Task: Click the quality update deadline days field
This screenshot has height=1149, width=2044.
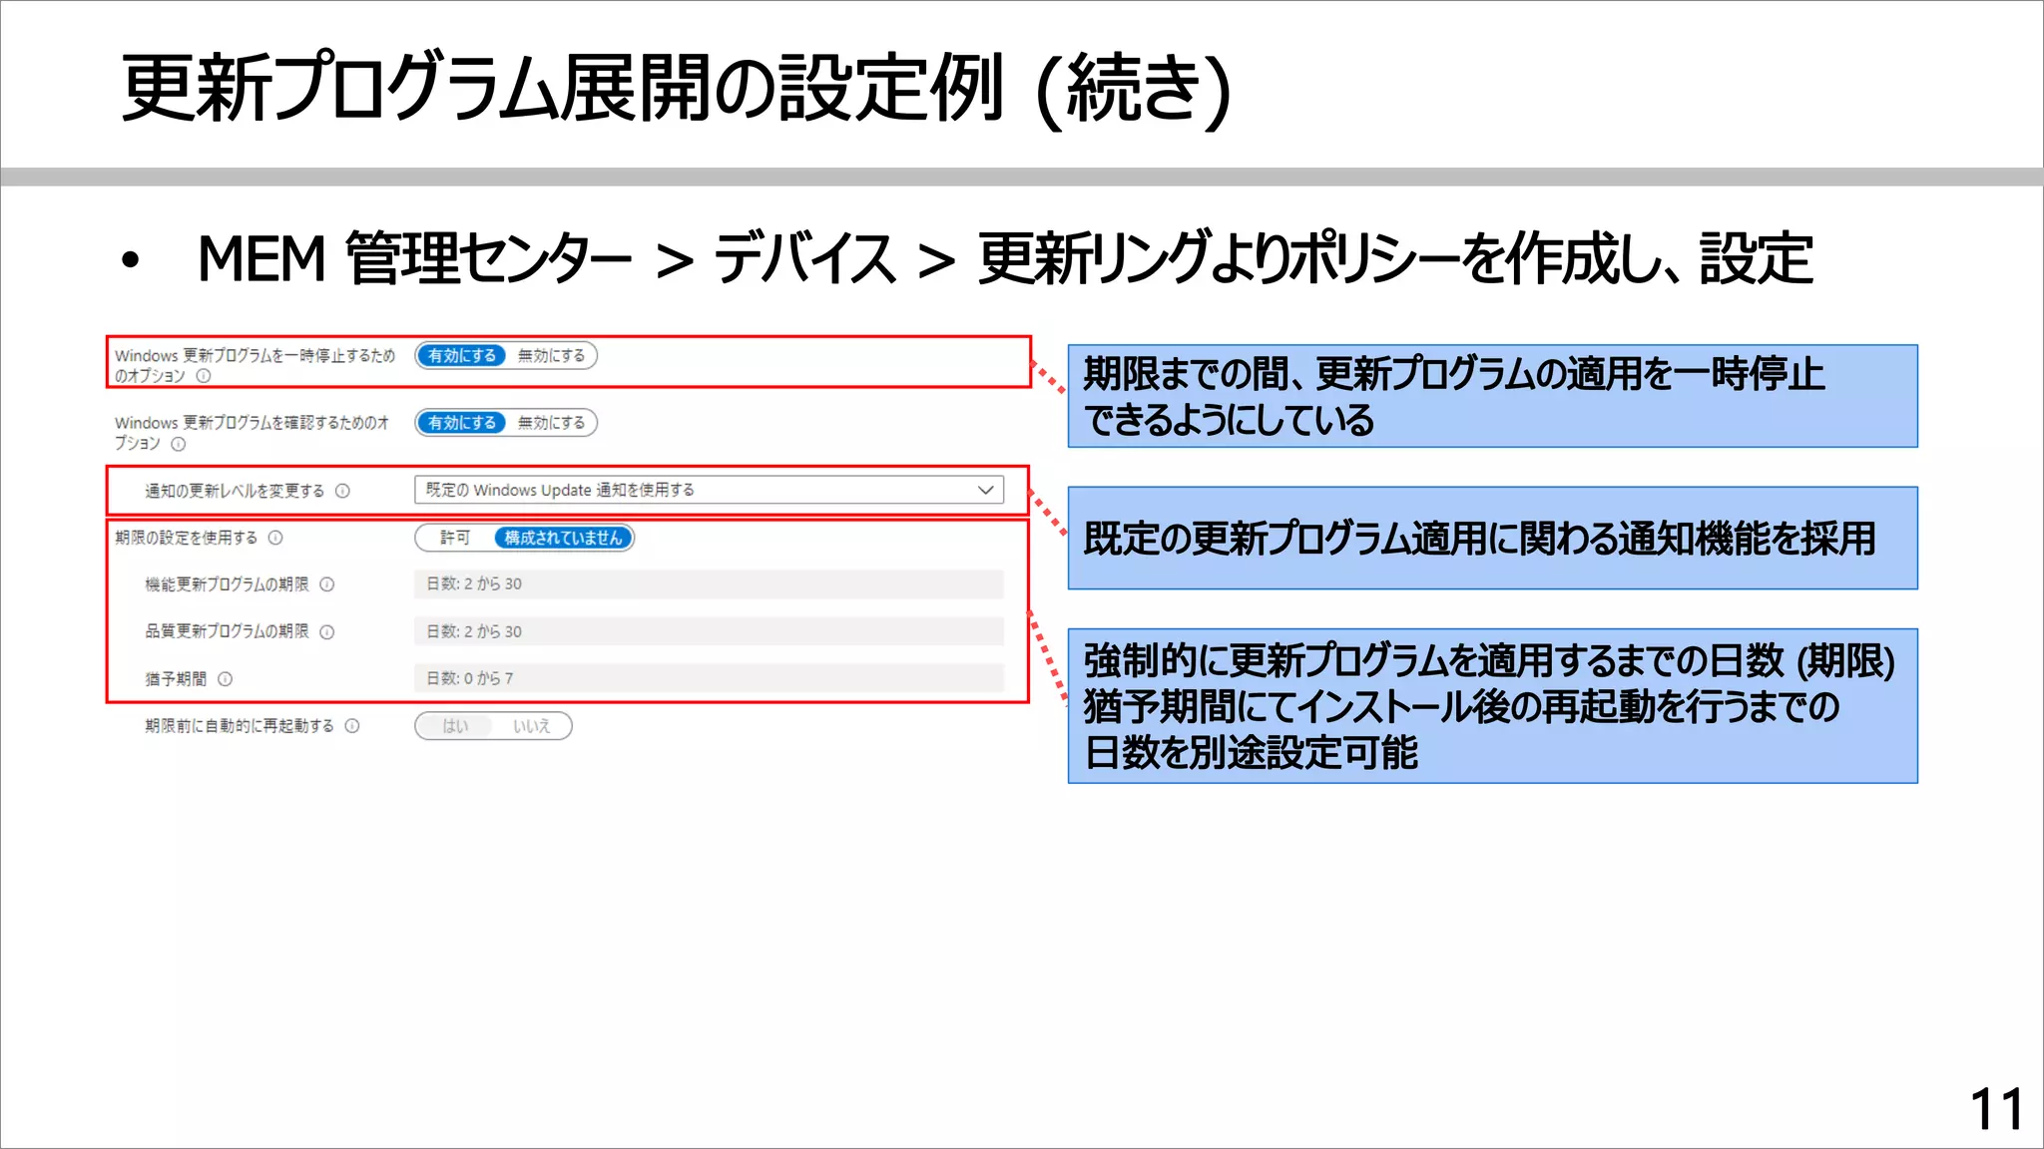Action: pos(709,631)
